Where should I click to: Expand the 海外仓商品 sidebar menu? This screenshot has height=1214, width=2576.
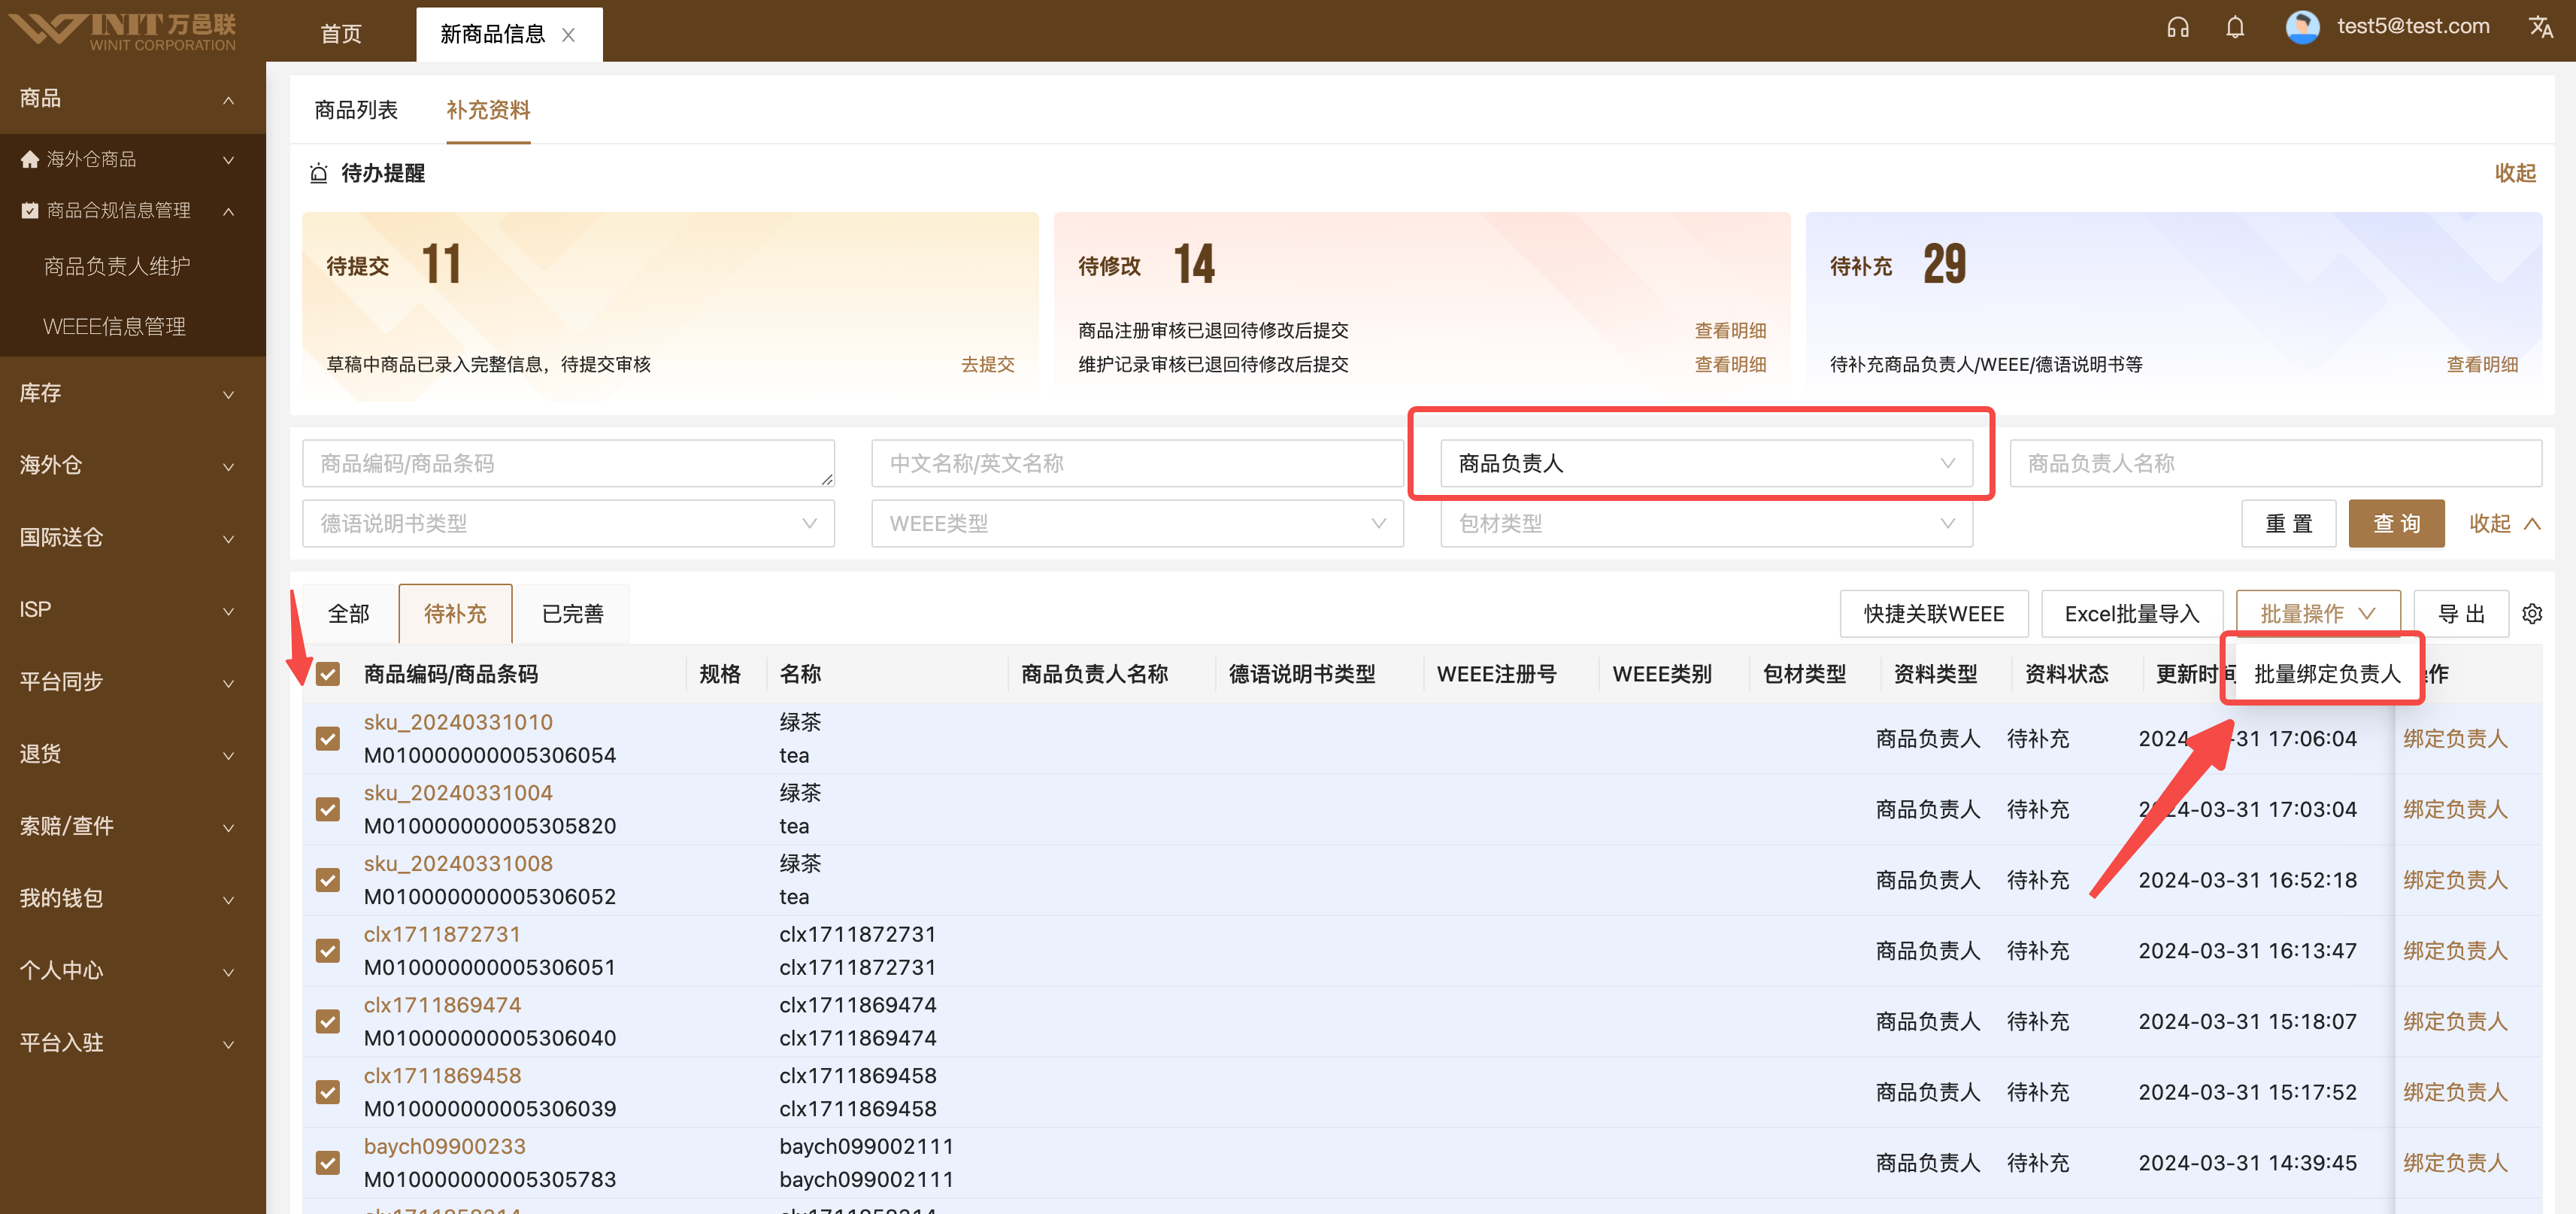click(133, 159)
